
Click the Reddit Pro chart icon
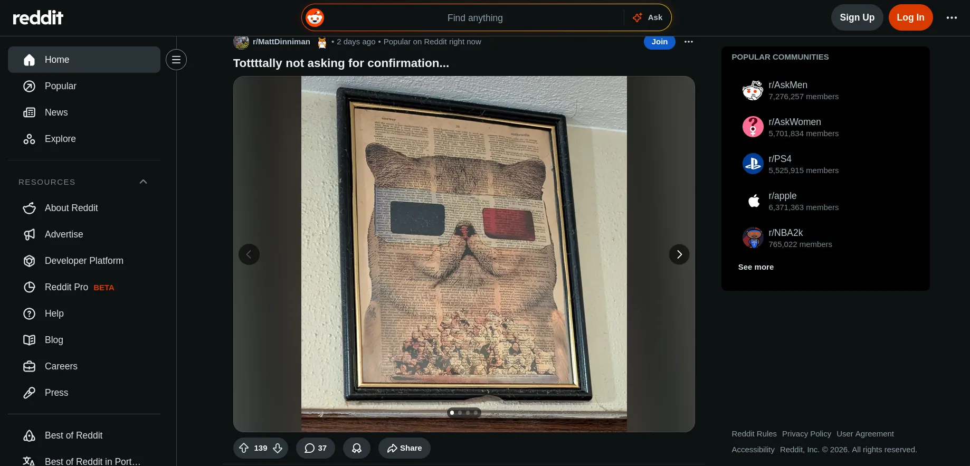point(30,287)
